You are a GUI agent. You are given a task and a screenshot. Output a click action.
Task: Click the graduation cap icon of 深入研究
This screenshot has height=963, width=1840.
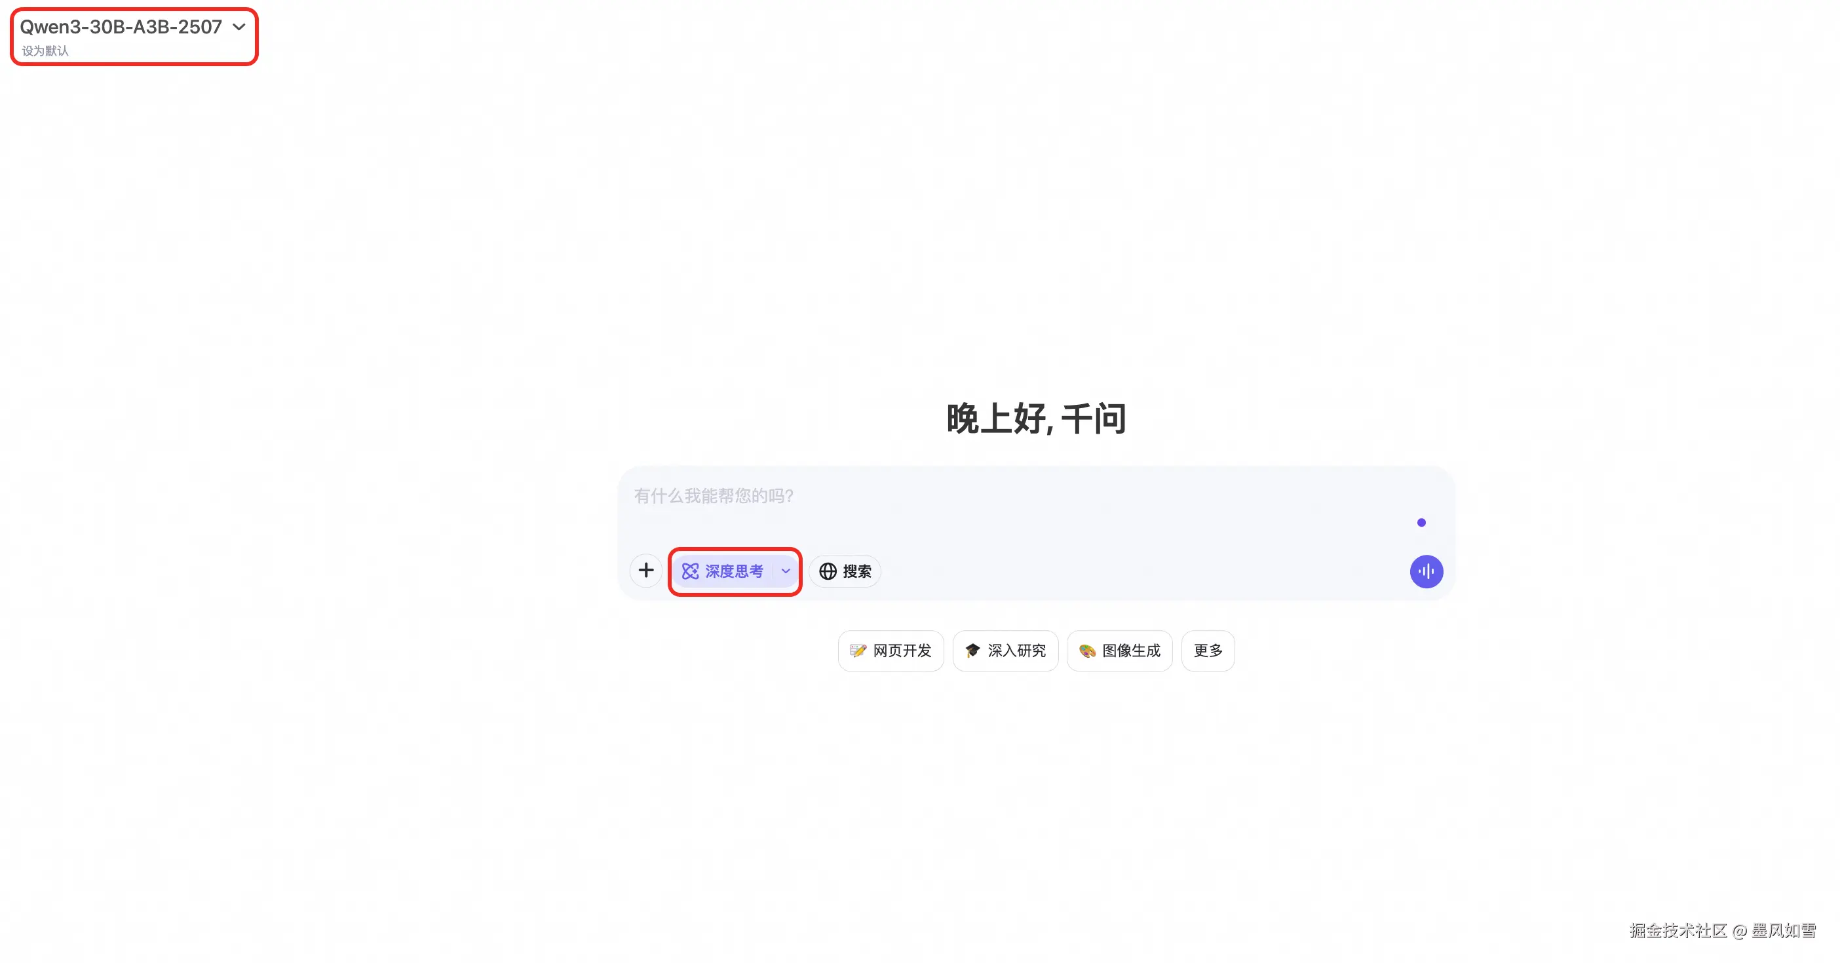pos(972,651)
